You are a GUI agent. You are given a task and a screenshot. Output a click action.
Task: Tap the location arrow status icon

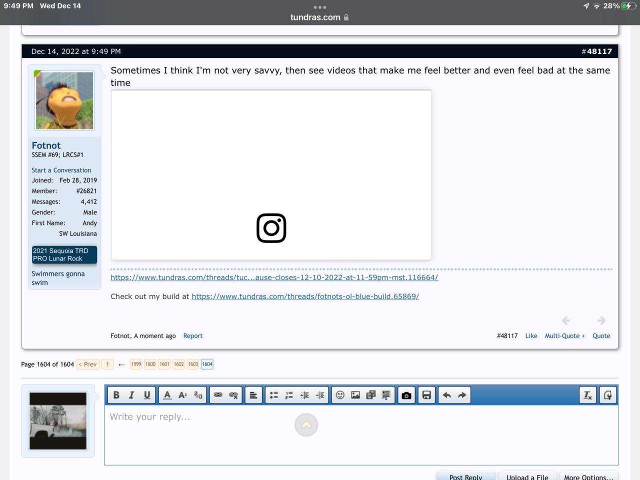pyautogui.click(x=586, y=6)
